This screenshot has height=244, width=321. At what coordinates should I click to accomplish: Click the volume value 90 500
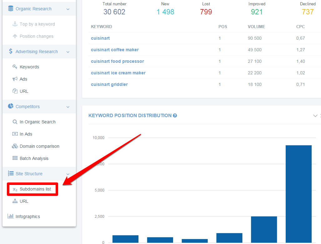255,38
